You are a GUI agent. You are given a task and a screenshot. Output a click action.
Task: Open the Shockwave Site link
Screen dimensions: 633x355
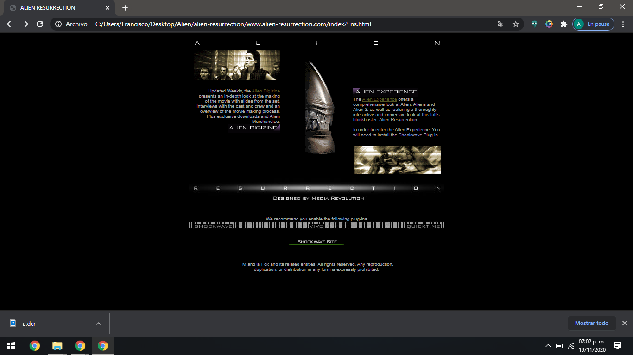point(317,242)
